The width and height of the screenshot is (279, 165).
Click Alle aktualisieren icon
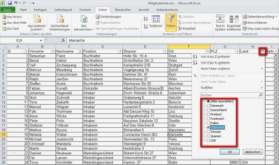(84, 19)
